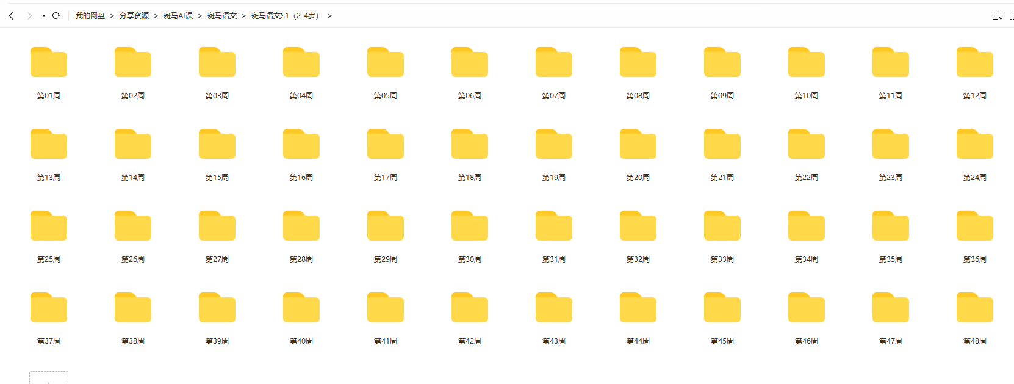1014x384 pixels.
Task: Navigate to 斑马AI课 breadcrumb
Action: 178,16
